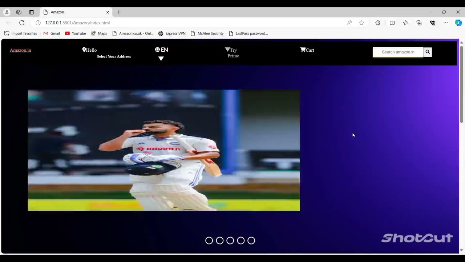
Task: Open the tab actions menu icon
Action: (31, 12)
